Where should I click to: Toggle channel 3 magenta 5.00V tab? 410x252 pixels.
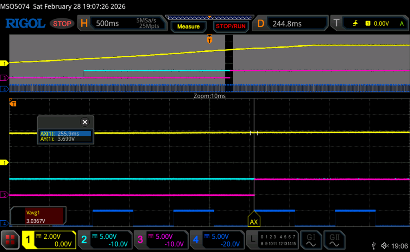click(x=160, y=240)
